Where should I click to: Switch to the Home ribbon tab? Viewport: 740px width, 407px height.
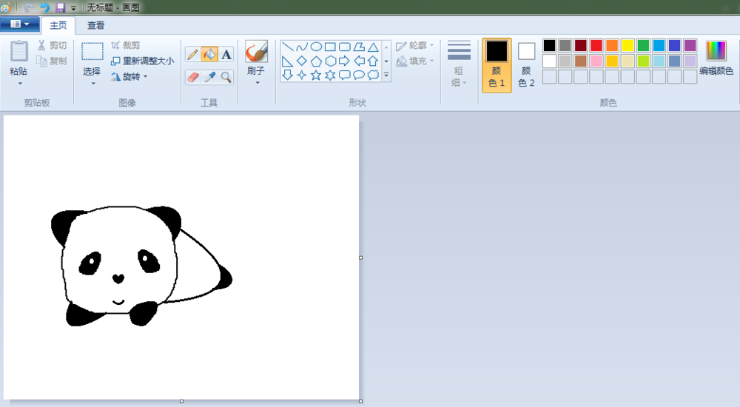[58, 25]
